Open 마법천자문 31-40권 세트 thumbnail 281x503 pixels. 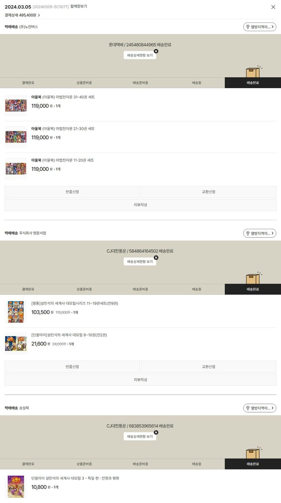pyautogui.click(x=16, y=105)
